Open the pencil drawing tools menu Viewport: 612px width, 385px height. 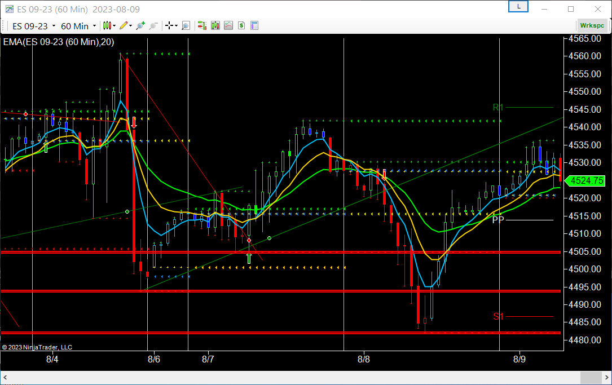click(125, 26)
